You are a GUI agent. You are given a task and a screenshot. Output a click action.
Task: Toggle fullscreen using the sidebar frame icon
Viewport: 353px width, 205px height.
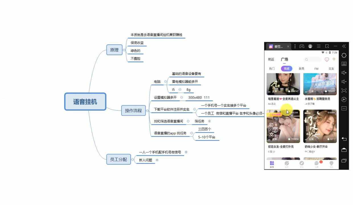point(344,90)
